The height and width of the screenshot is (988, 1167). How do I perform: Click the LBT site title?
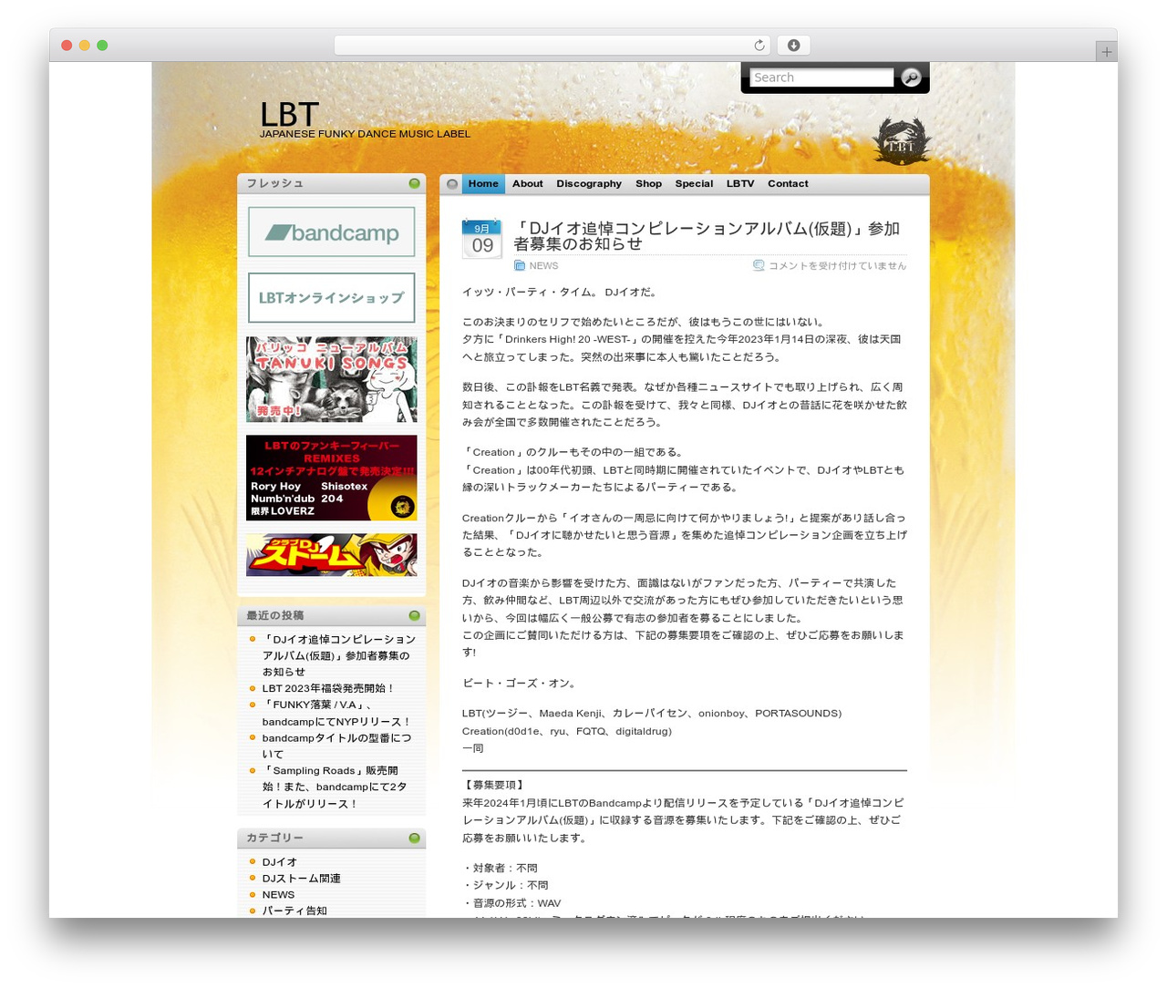(289, 115)
